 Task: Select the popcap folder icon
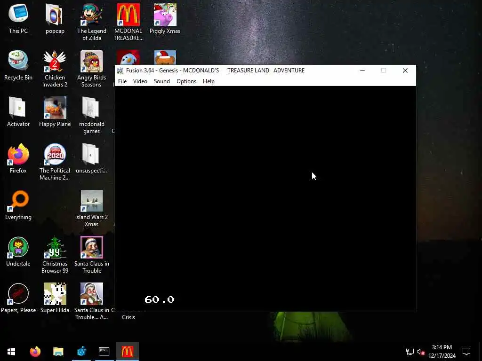click(x=55, y=18)
